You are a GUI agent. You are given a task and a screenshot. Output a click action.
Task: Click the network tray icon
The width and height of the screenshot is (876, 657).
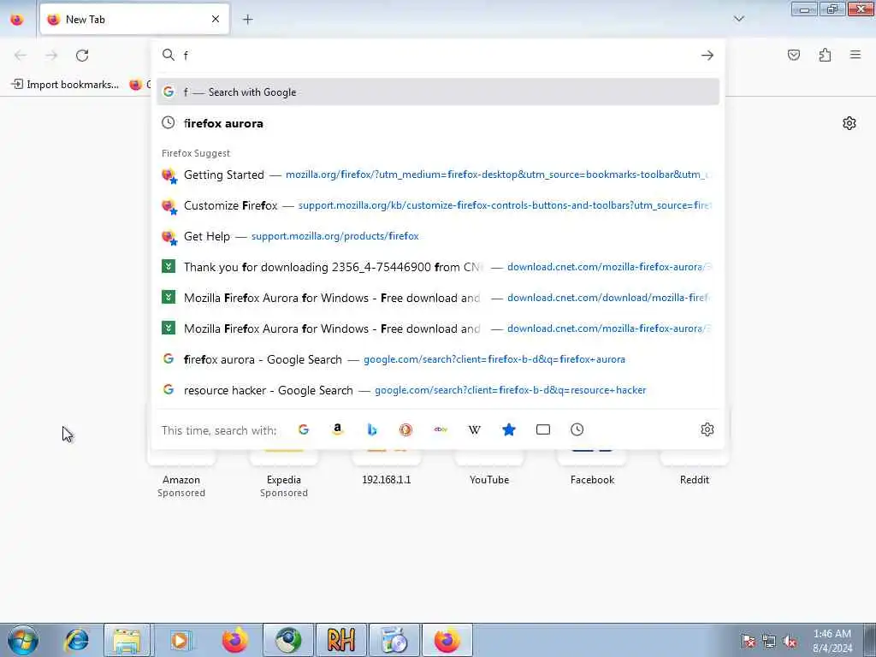(x=769, y=642)
